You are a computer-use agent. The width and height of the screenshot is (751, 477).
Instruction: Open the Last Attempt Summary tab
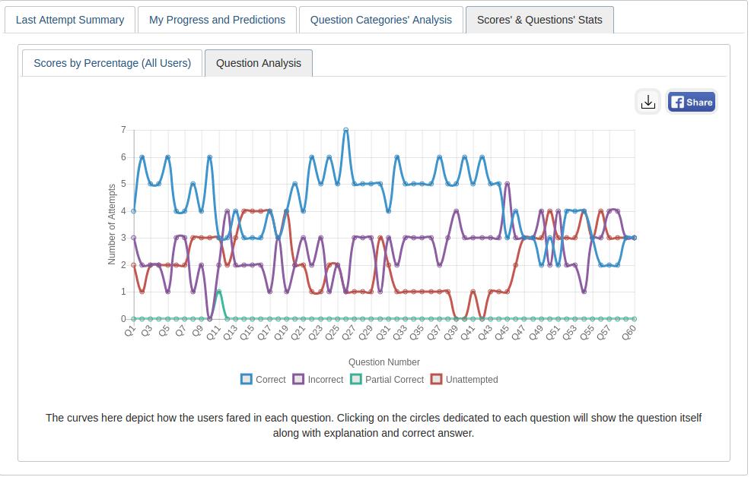point(70,20)
